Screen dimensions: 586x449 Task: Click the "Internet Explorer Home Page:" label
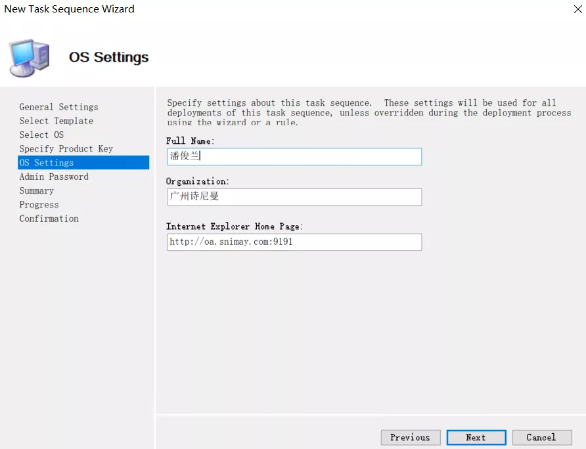[235, 226]
